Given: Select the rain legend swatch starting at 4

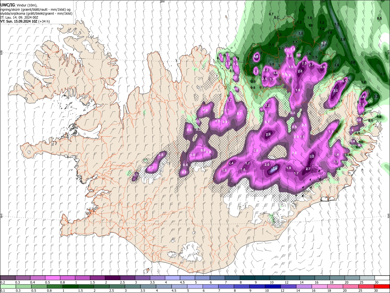Looking at the screenshot, I should point(163,286).
